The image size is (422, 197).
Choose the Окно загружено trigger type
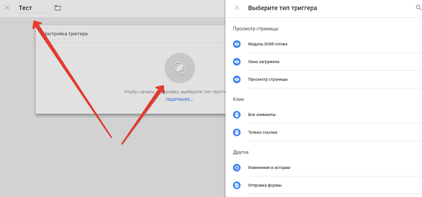(264, 62)
